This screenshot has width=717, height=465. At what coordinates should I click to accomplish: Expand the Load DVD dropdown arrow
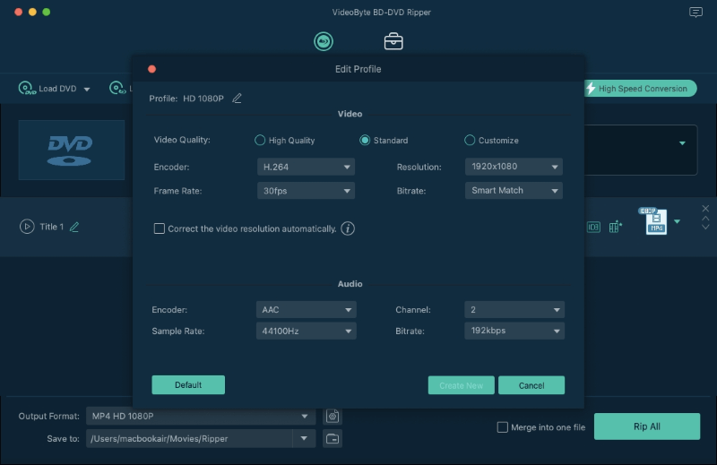coord(87,90)
